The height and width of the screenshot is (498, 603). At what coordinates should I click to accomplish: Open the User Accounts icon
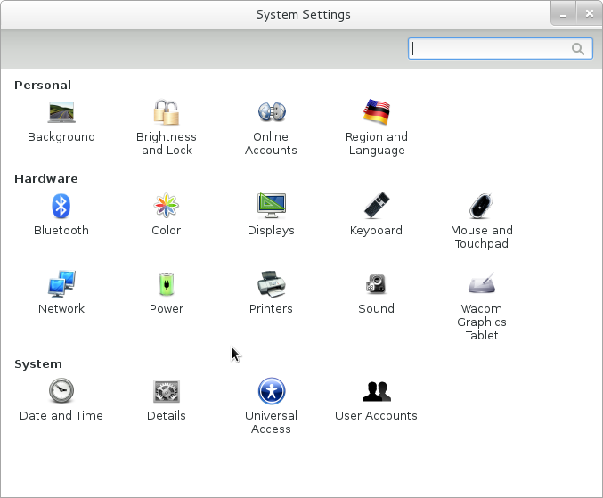click(377, 391)
